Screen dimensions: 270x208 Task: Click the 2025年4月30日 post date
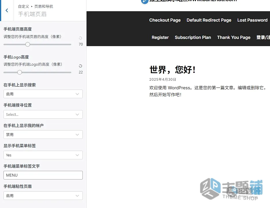163,80
